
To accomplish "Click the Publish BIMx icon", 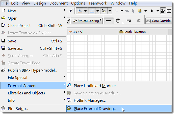I will [3, 70].
